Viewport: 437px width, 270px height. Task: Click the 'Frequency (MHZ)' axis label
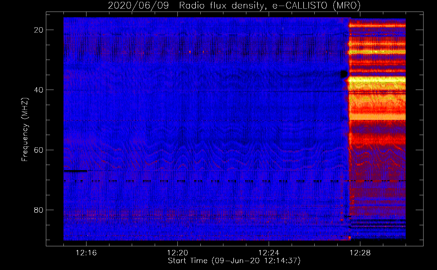coord(25,130)
